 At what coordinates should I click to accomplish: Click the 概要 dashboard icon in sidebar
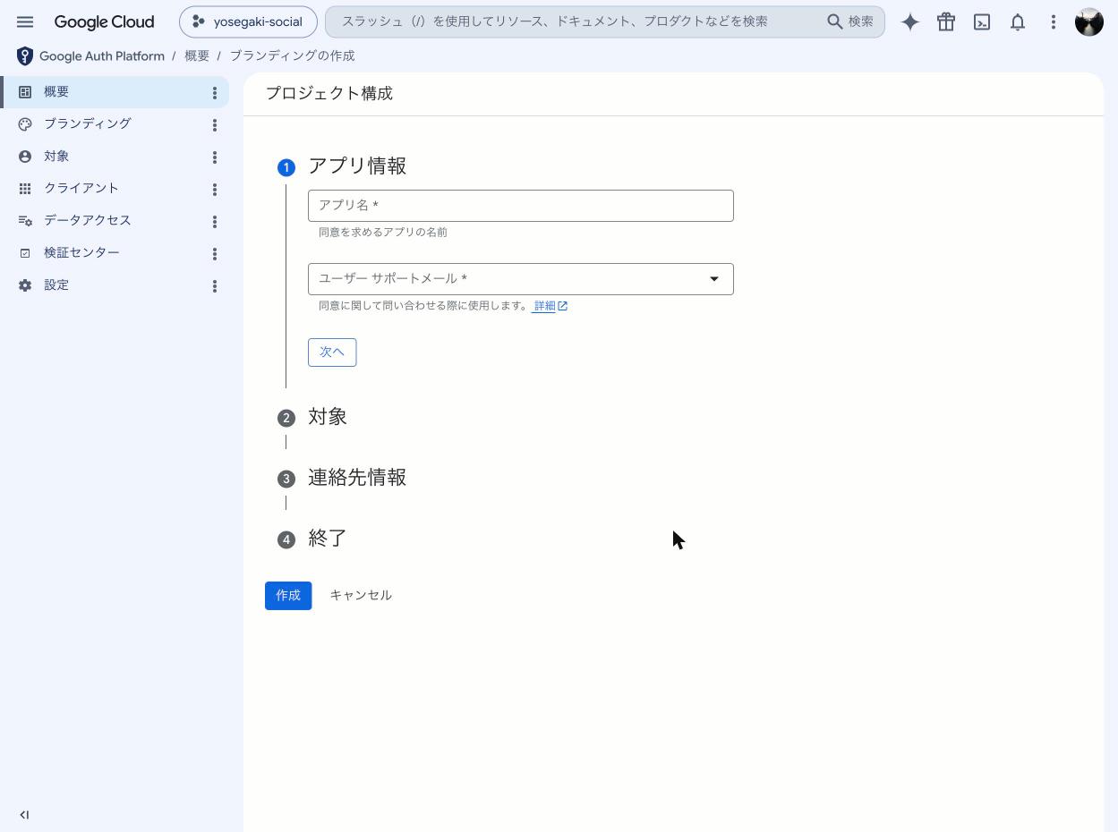pyautogui.click(x=25, y=92)
